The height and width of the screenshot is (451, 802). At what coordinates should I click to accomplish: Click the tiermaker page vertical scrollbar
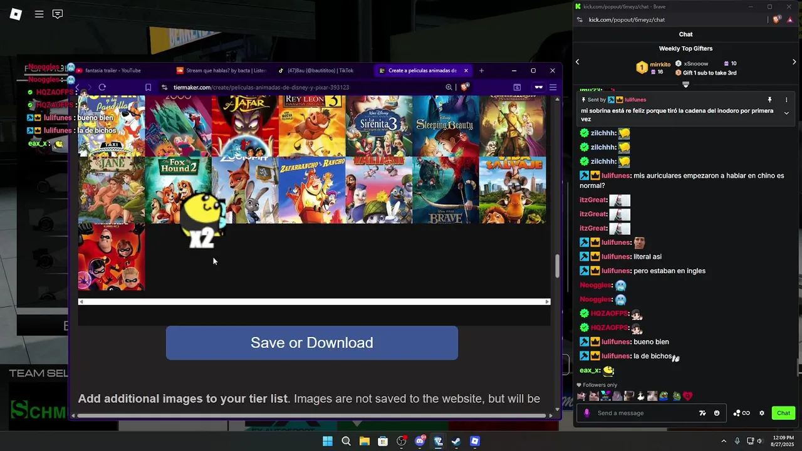pos(557,266)
